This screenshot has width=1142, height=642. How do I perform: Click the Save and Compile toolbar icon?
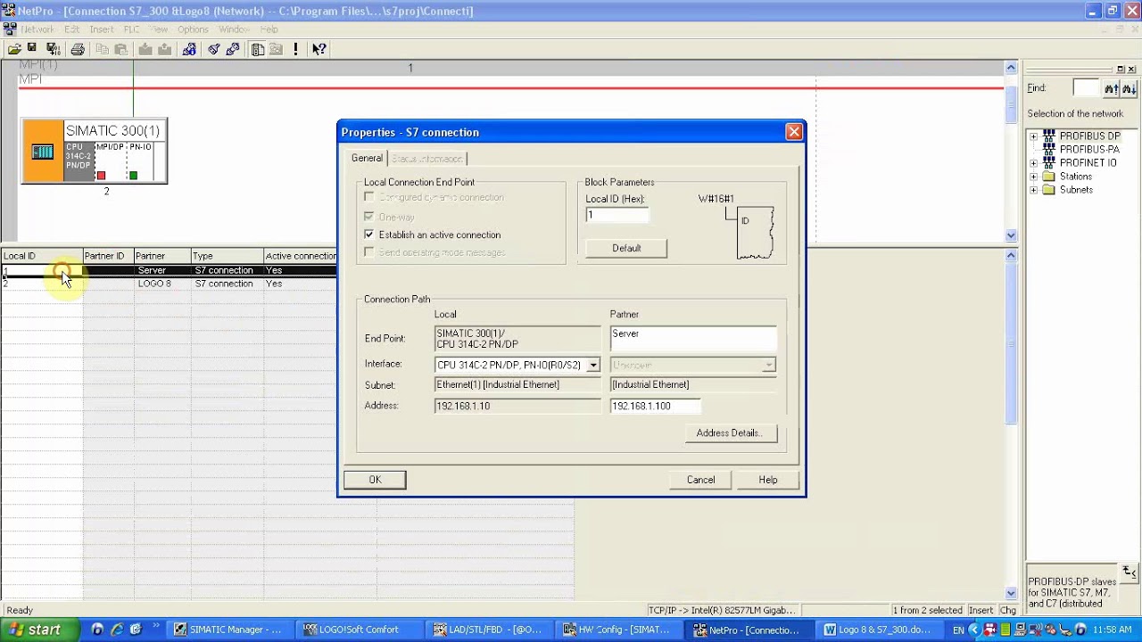click(53, 49)
